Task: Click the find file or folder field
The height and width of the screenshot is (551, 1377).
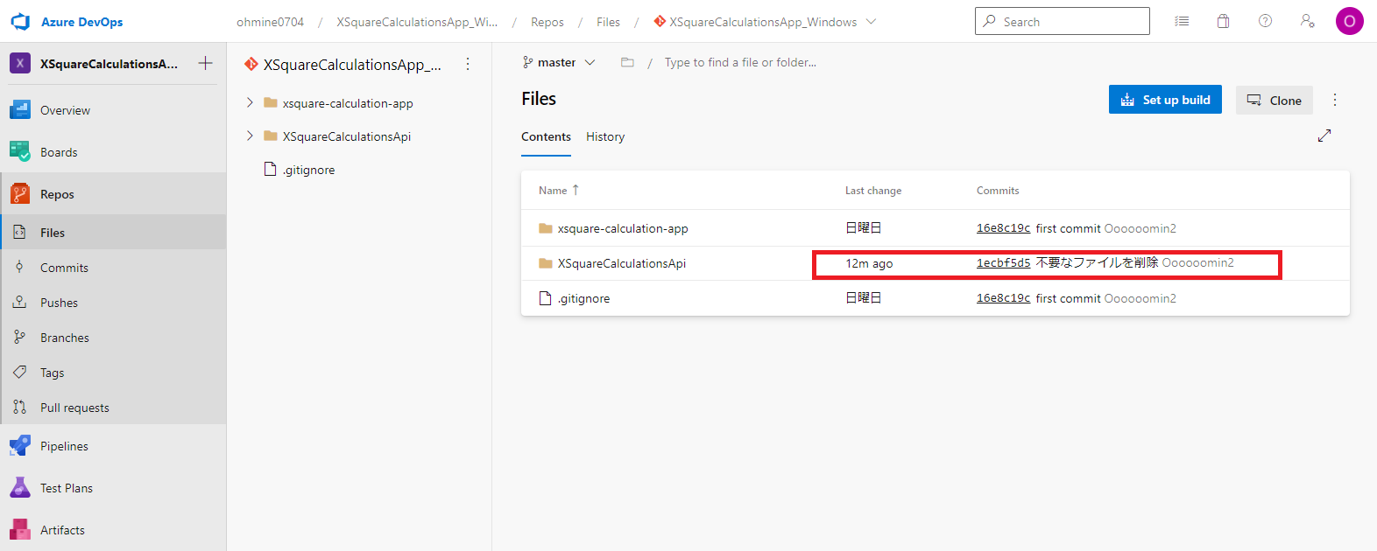Action: tap(740, 62)
